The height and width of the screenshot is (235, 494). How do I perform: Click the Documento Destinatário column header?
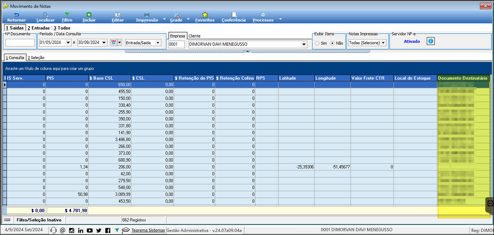tap(463, 78)
